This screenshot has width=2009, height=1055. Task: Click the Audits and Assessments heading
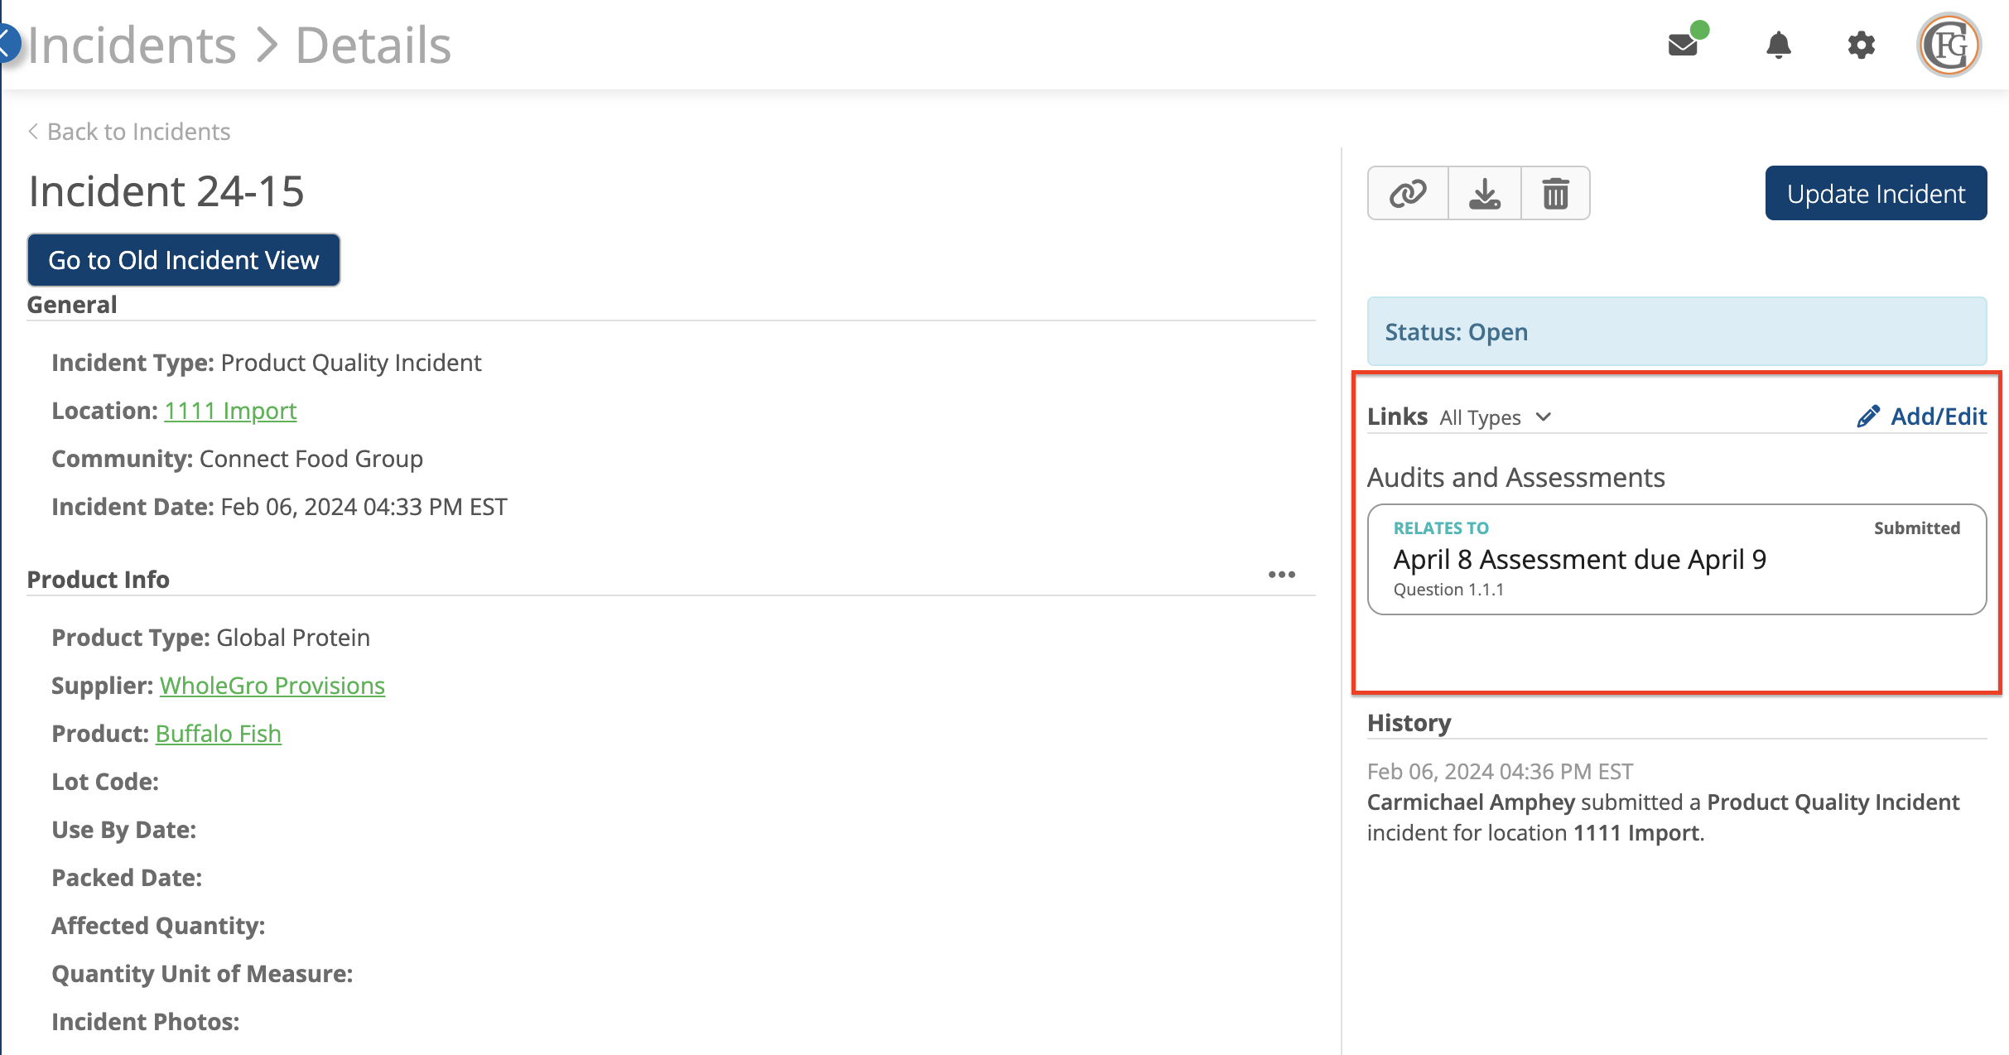pos(1515,478)
